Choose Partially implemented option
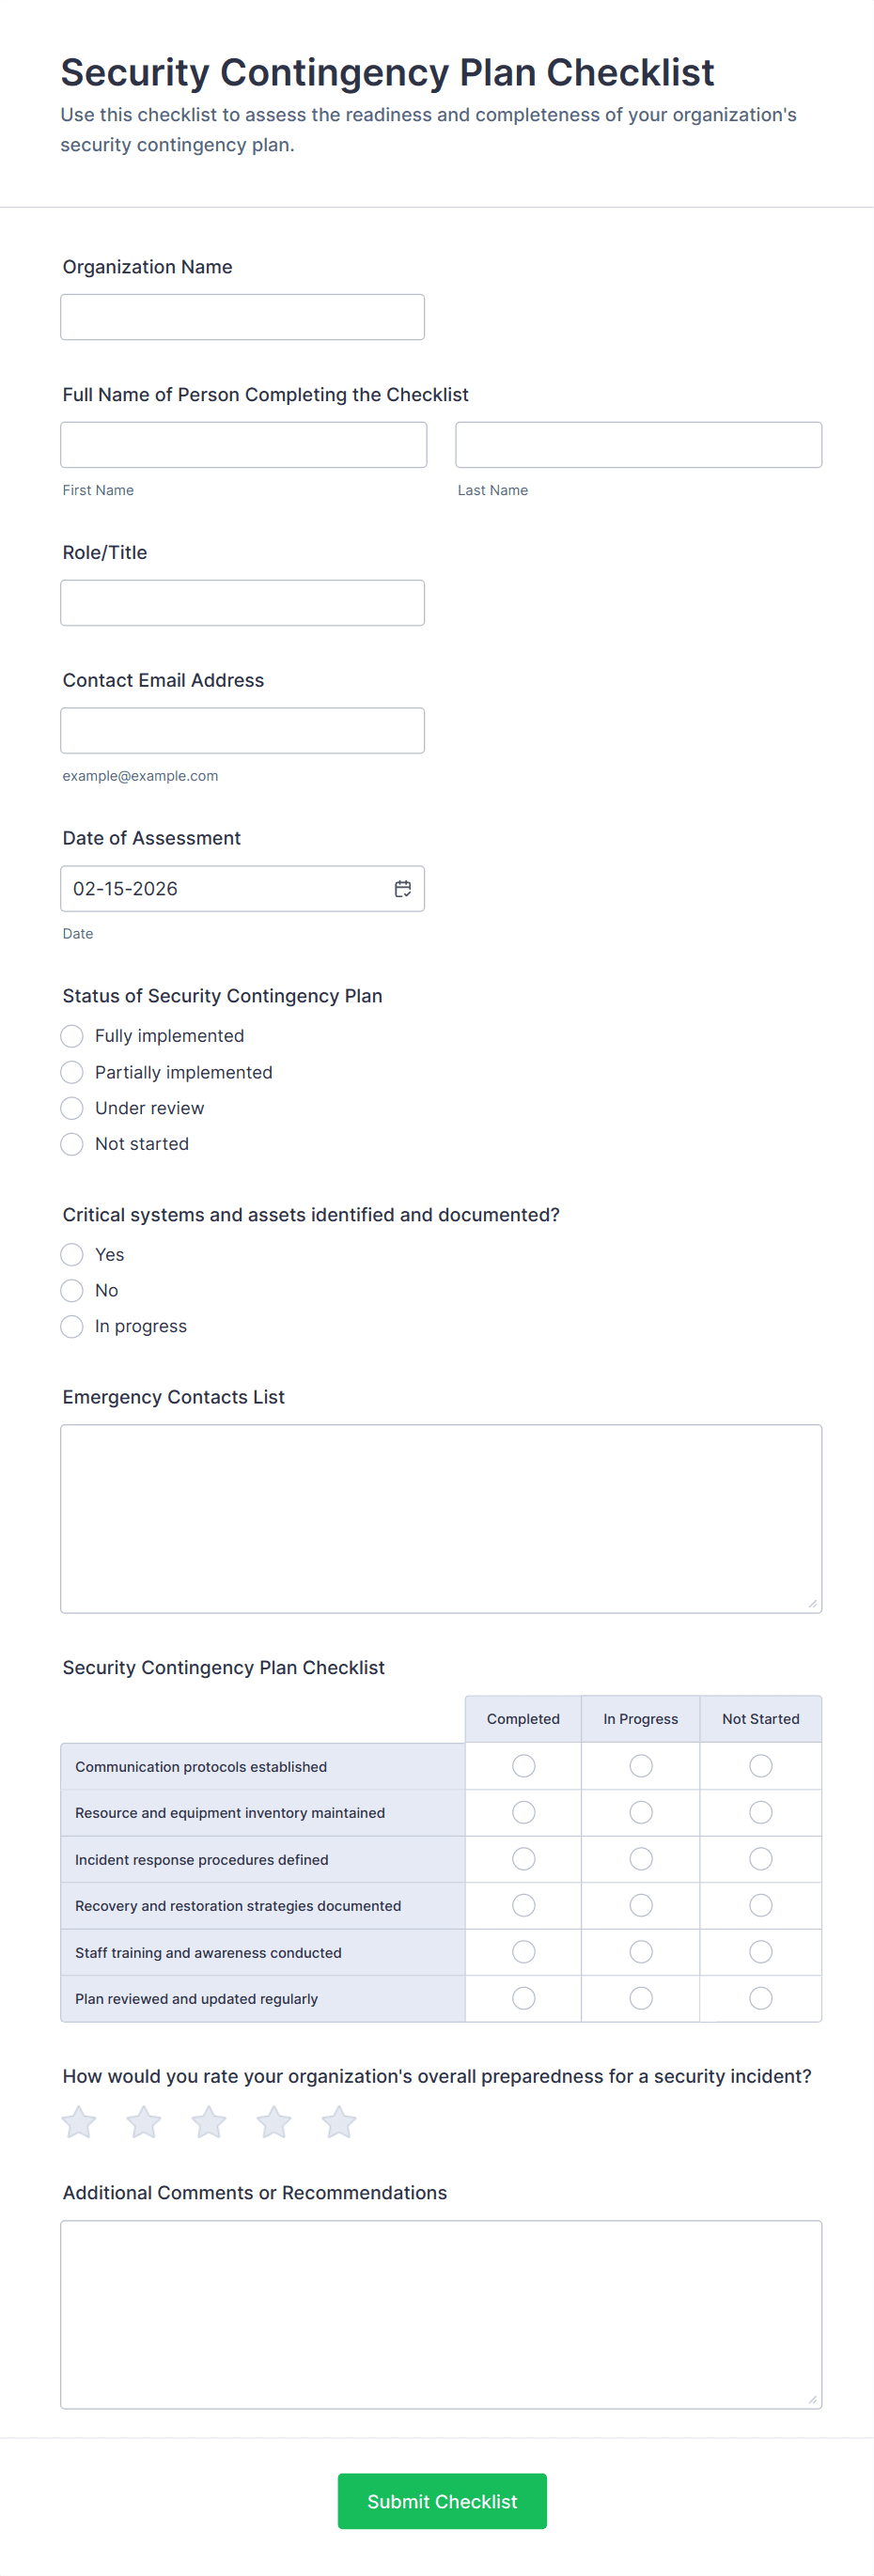This screenshot has width=874, height=2576. [72, 1072]
